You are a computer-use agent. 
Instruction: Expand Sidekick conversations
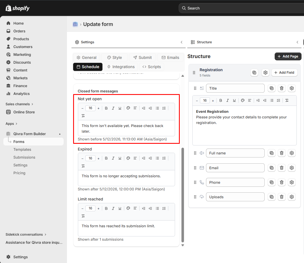click(x=26, y=235)
